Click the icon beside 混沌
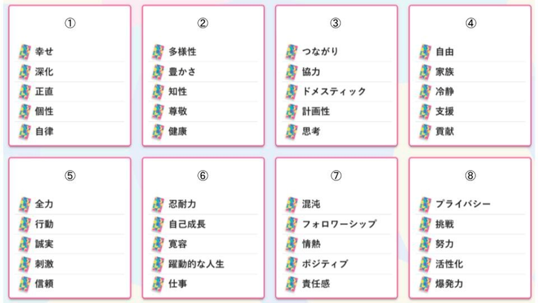 point(291,204)
